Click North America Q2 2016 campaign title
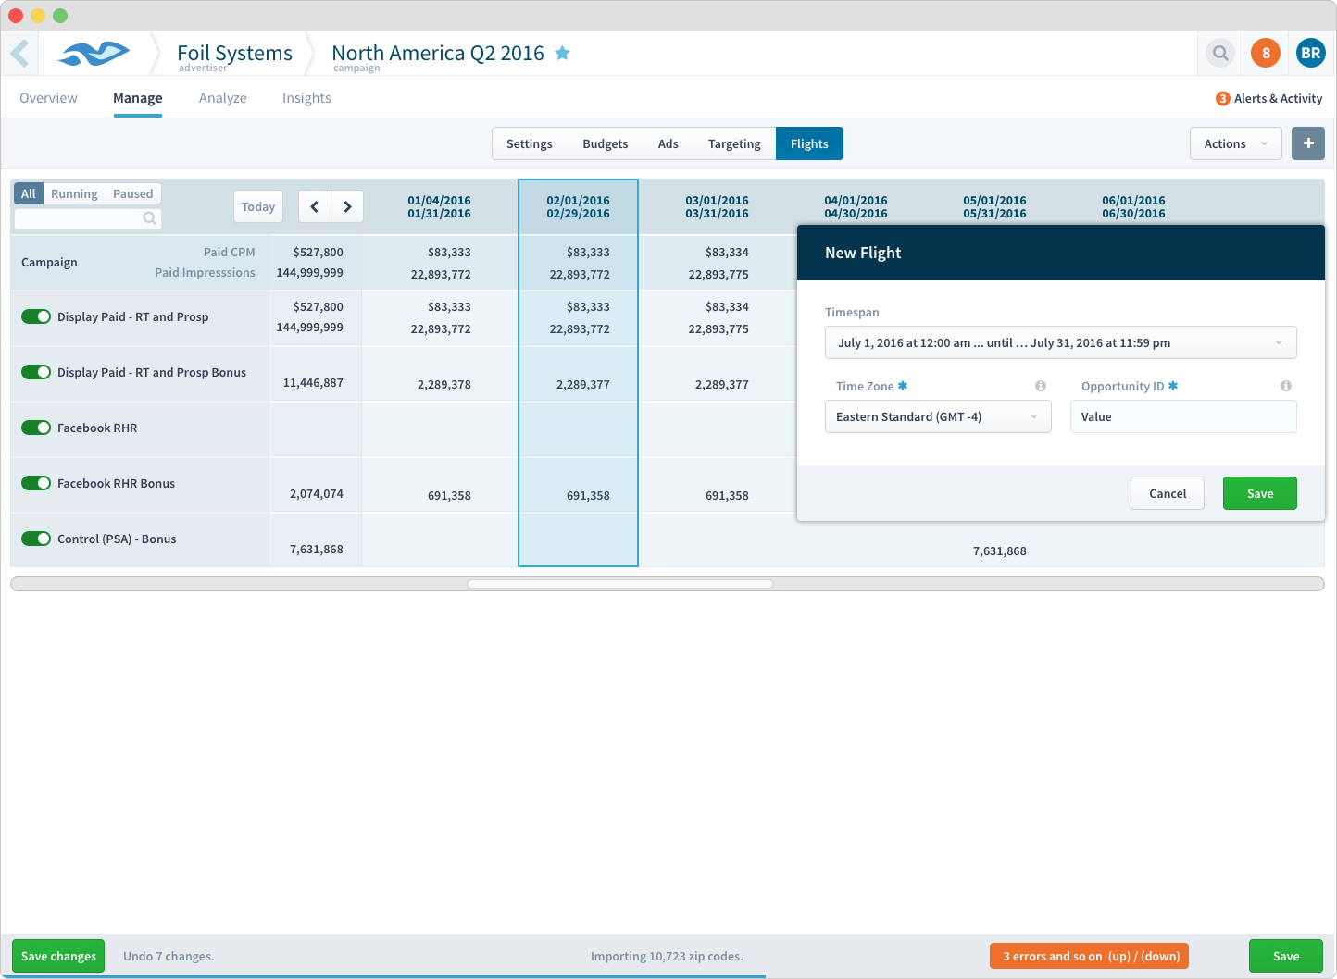This screenshot has height=979, width=1337. point(438,54)
